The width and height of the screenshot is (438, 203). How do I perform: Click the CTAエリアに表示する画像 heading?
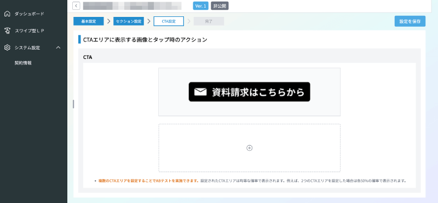pos(145,39)
